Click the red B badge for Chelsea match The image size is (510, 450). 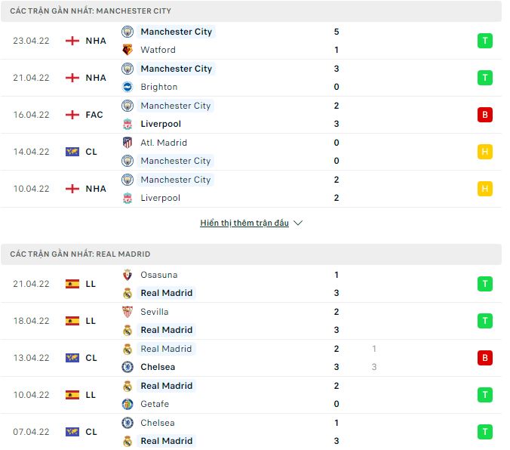[x=485, y=358]
